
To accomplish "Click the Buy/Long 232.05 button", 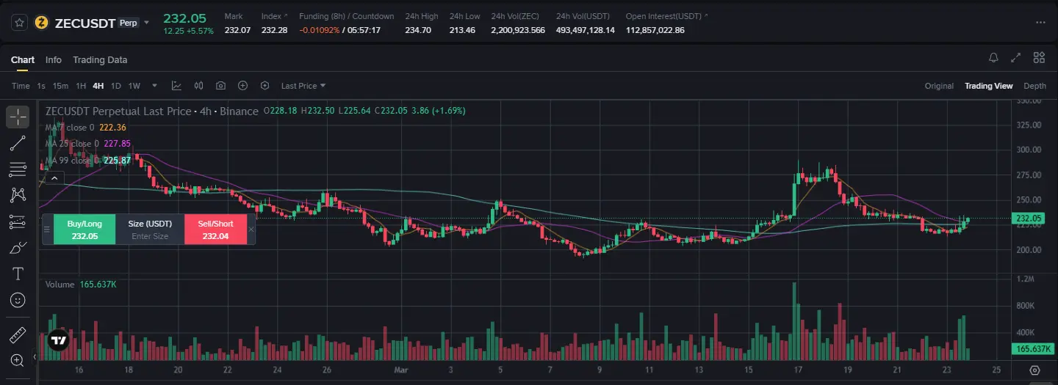I will coord(84,229).
